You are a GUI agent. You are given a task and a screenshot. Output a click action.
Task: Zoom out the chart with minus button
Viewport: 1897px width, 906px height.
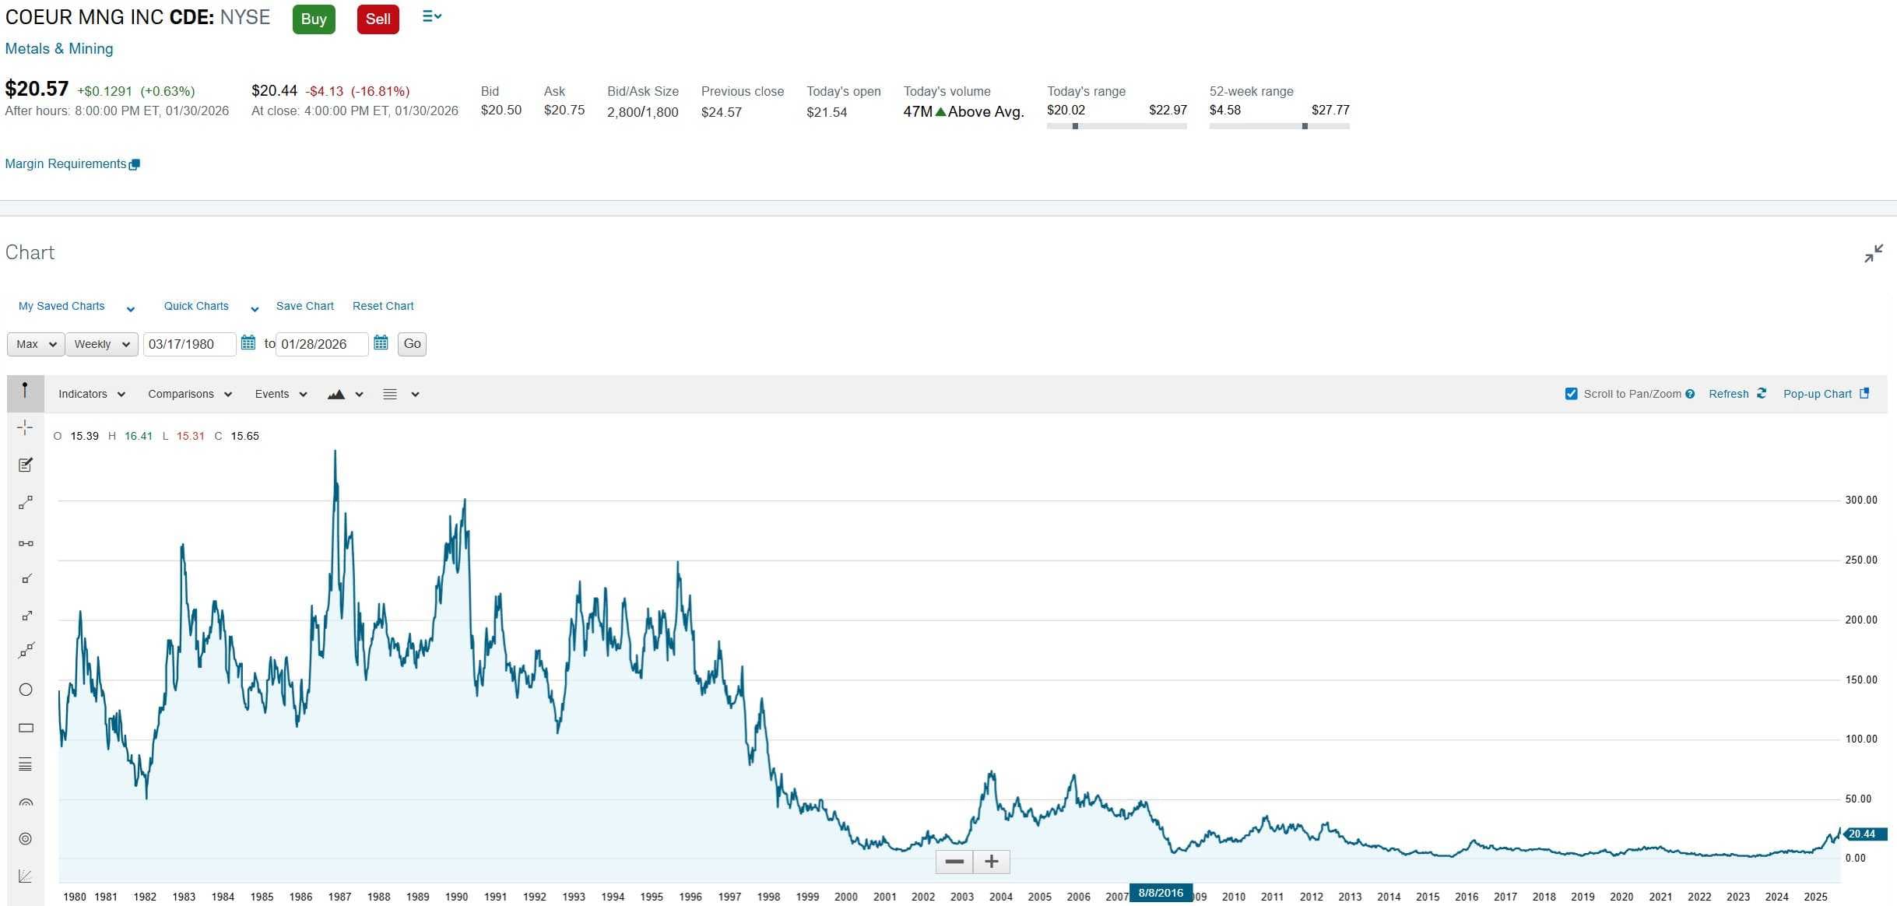coord(954,862)
